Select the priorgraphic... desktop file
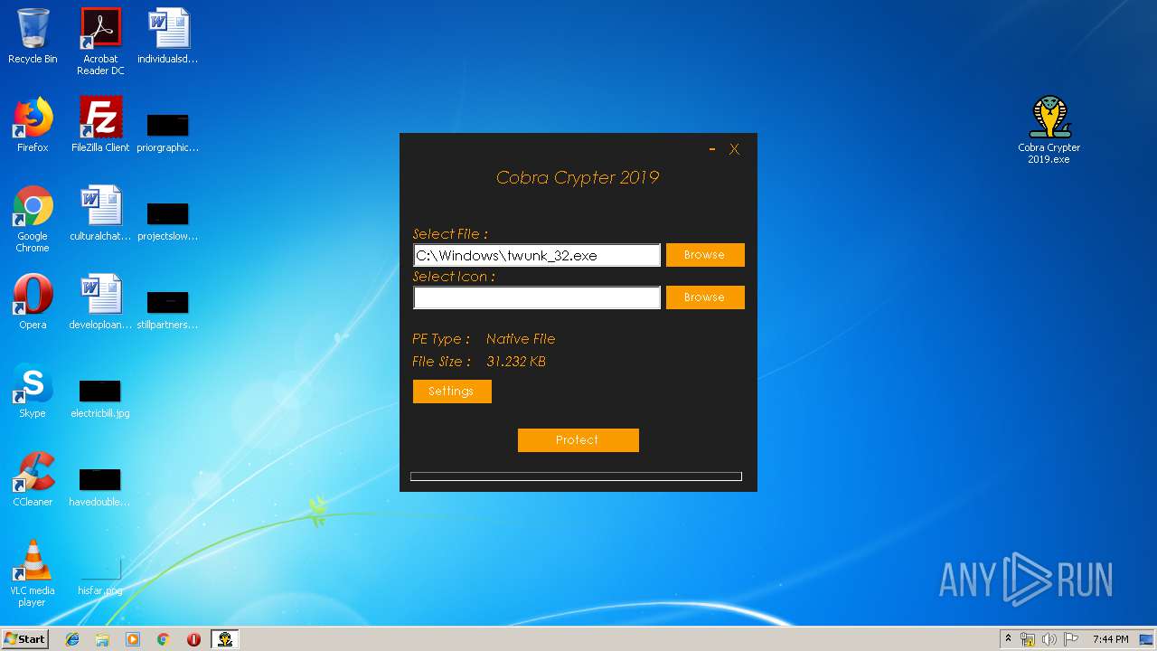The image size is (1157, 651). point(168,132)
